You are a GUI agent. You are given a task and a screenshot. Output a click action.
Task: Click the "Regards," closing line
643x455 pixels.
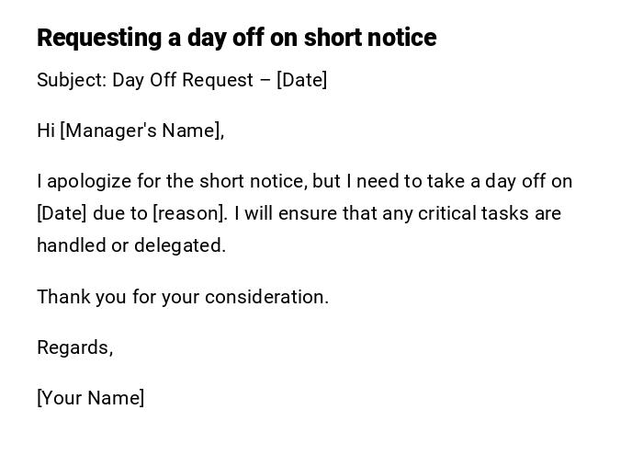point(74,347)
